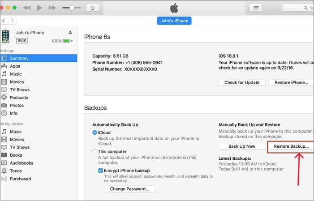This screenshot has height=201, width=314.
Task: Click Restore Backup... button
Action: (x=291, y=146)
